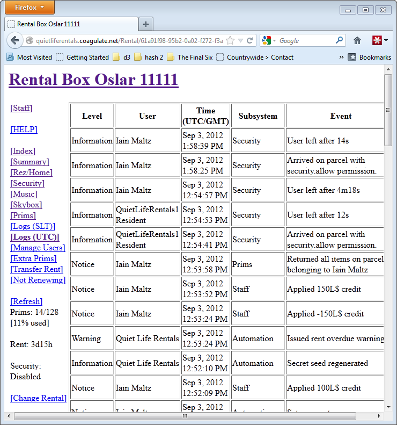Viewport: 397px width, 425px height.
Task: Expand the URL history dropdown arrow
Action: 241,40
